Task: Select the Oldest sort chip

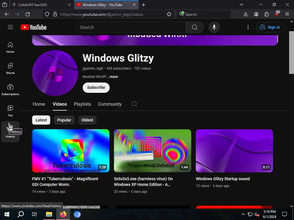Action: click(87, 120)
